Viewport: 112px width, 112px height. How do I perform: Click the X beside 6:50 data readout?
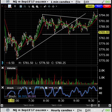tap(7, 63)
